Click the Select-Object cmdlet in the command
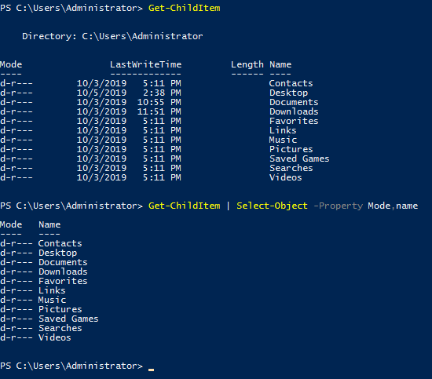The width and height of the screenshot is (432, 379). 272,206
